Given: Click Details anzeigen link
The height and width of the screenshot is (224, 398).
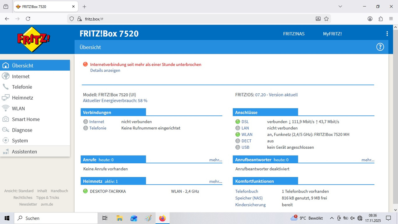Looking at the screenshot, I should 105,70.
